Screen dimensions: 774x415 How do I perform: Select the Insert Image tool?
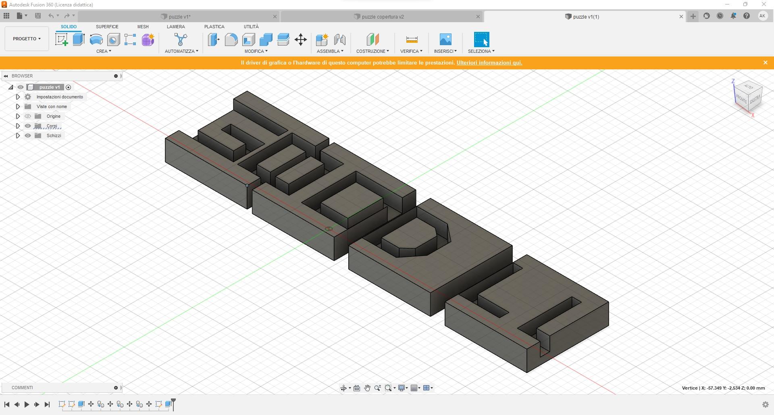click(445, 40)
